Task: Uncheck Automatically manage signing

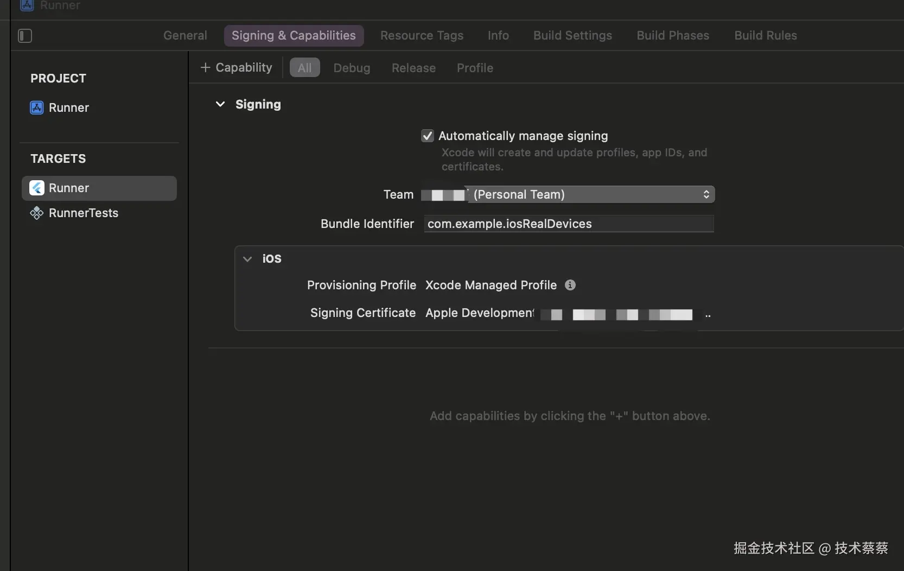Action: pos(428,136)
